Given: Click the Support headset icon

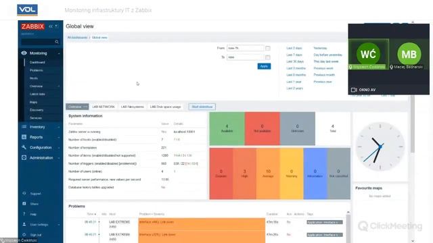Looking at the screenshot, I should tap(24, 194).
